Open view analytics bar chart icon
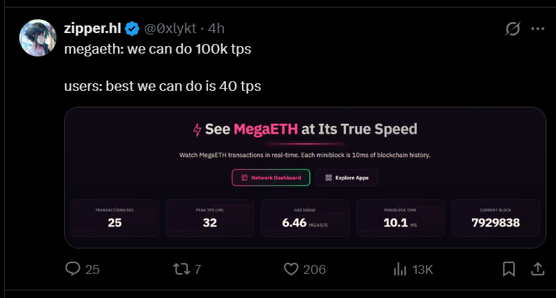Image resolution: width=556 pixels, height=298 pixels. point(400,268)
